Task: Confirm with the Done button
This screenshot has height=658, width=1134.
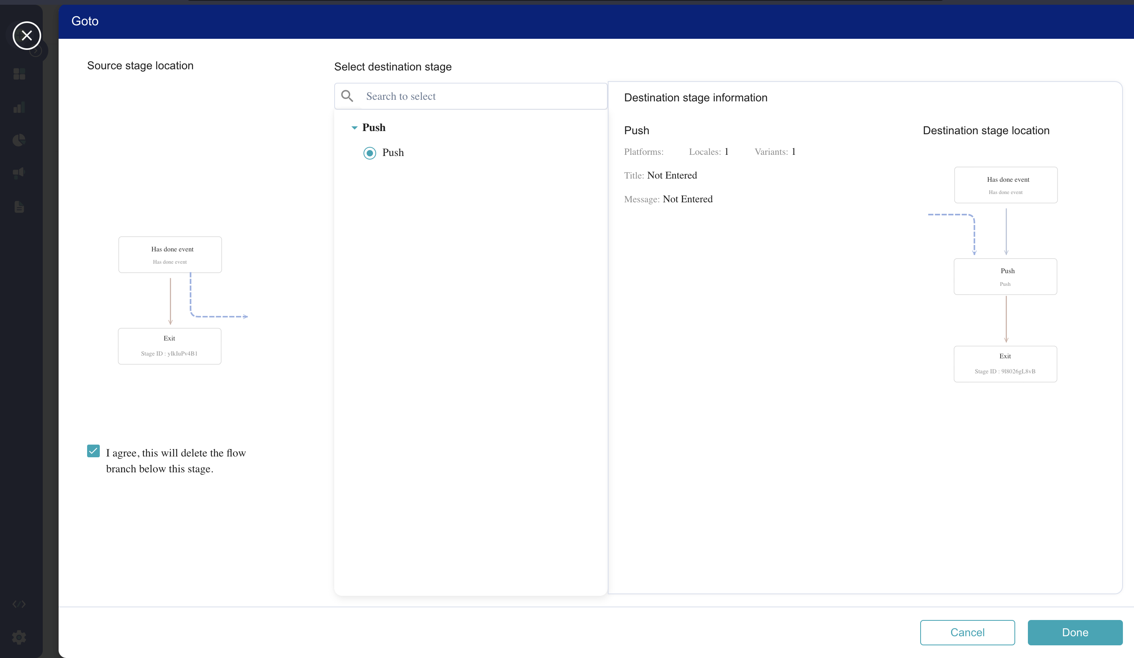Action: click(1075, 632)
